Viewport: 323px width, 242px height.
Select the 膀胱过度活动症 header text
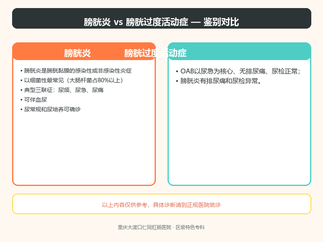[x=155, y=53]
